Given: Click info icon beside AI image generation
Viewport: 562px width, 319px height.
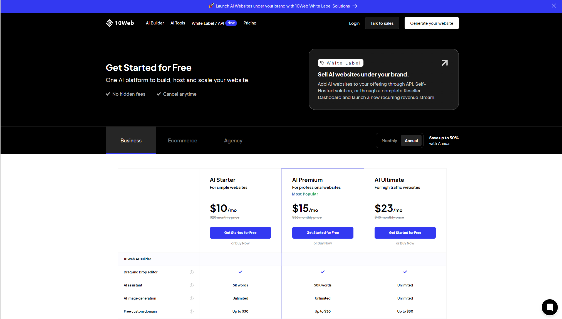Looking at the screenshot, I should click(x=192, y=298).
